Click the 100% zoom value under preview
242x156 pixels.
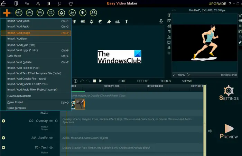pyautogui.click(x=181, y=75)
